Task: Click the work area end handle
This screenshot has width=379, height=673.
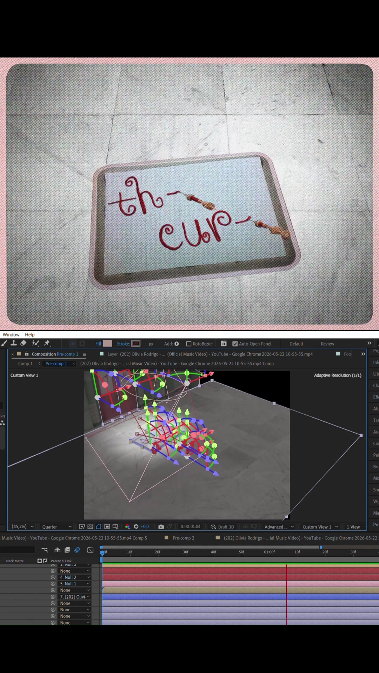Action: click(321, 547)
